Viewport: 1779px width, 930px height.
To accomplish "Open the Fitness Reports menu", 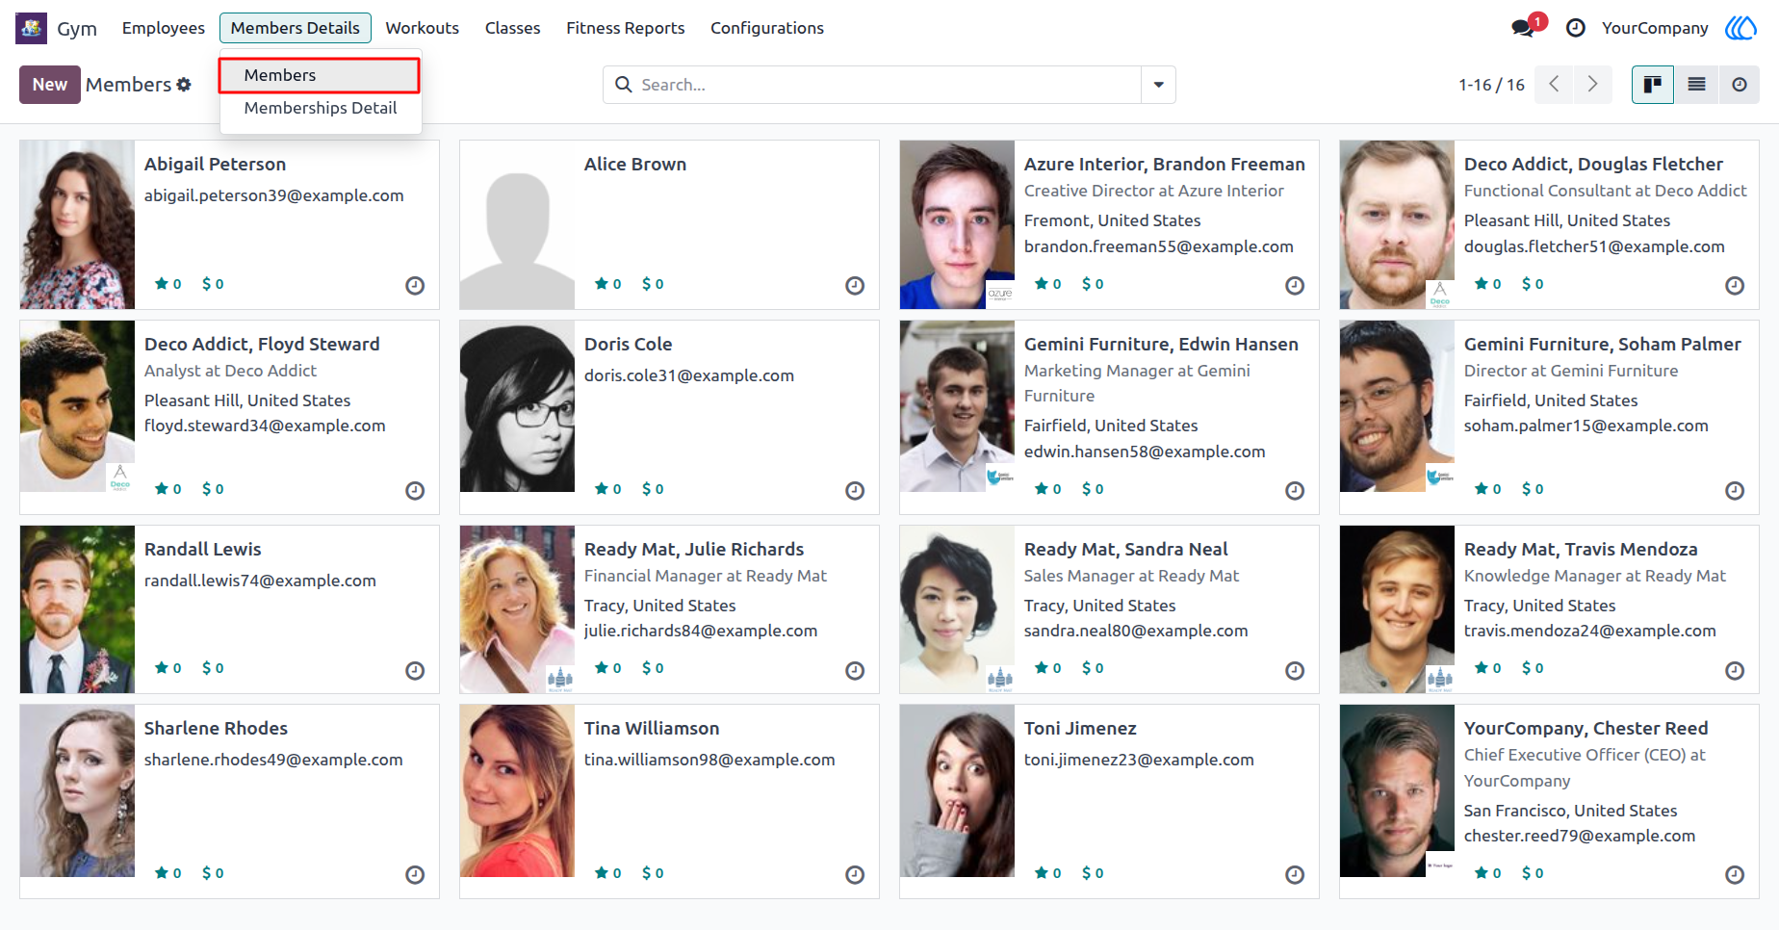I will coord(626,28).
